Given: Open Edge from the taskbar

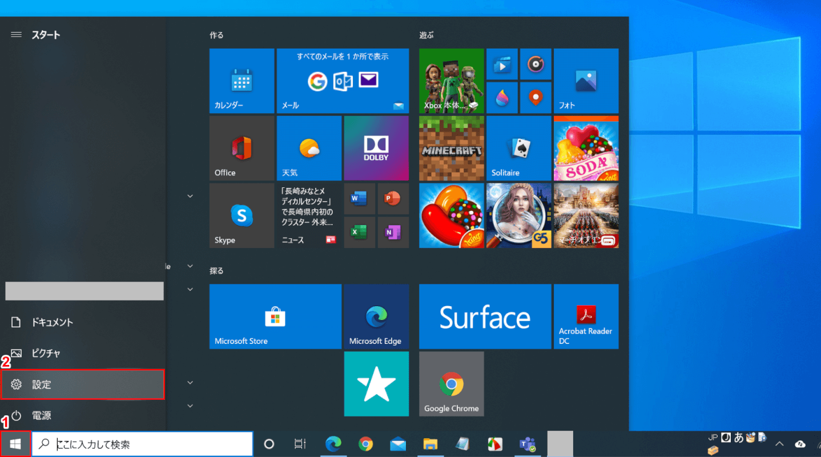Looking at the screenshot, I should pos(333,444).
